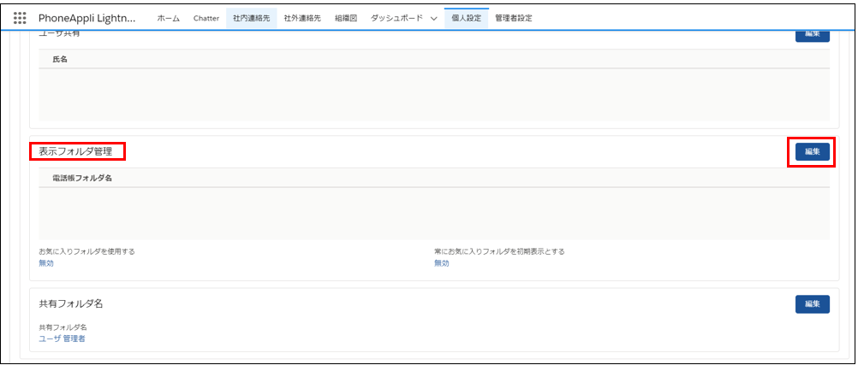Click 編集 button for 共有フォルダ名
Screen dimensions: 858x365
(x=812, y=304)
